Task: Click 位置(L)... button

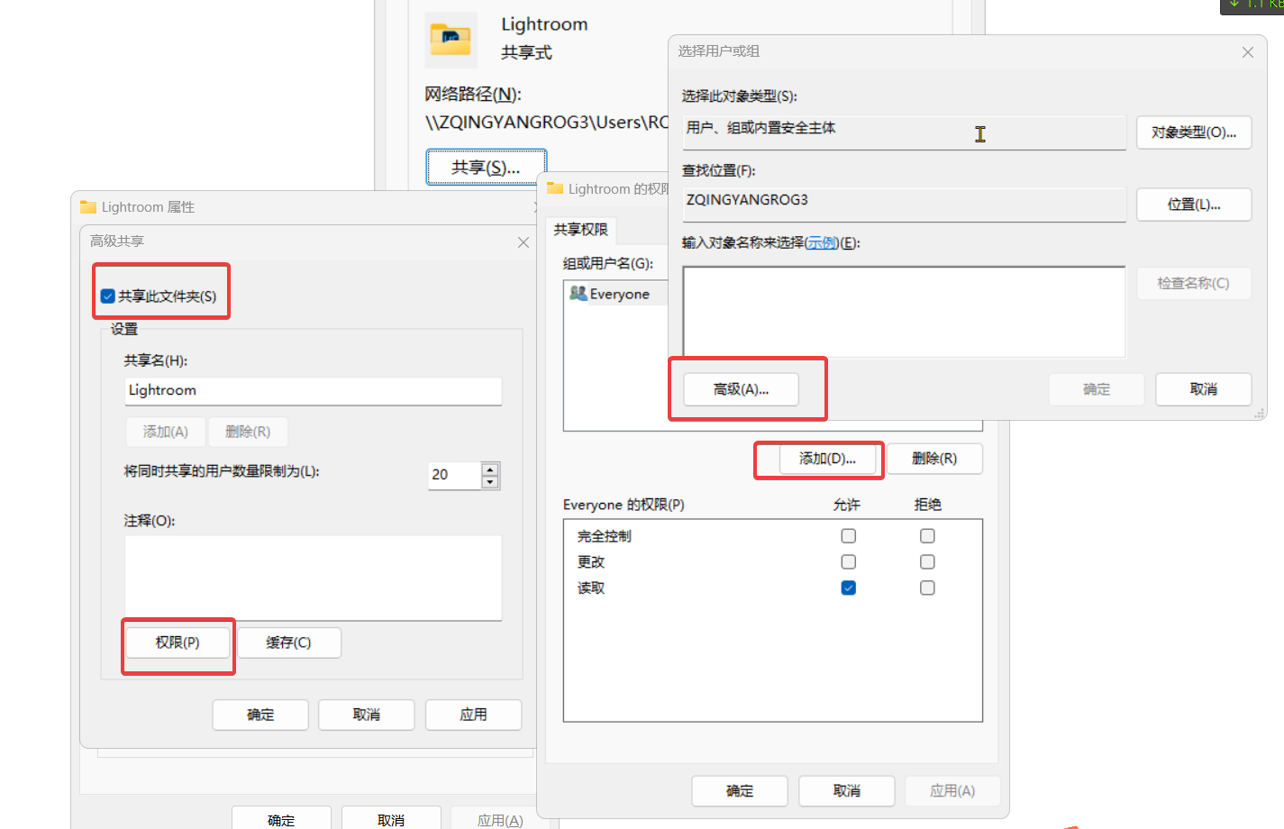Action: coord(1194,205)
